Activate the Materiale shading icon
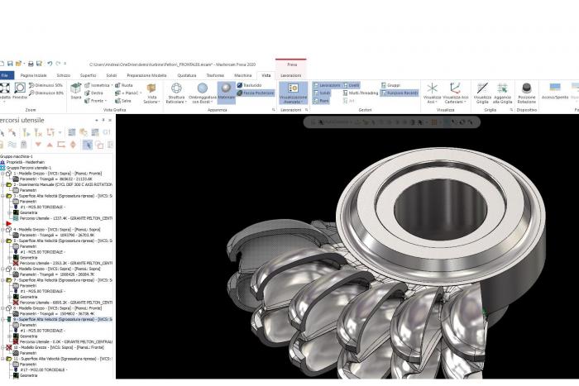Image resolution: width=579 pixels, height=386 pixels. [226, 91]
